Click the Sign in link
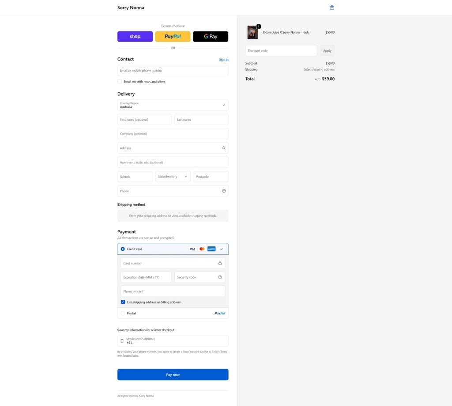This screenshot has width=452, height=406. coord(223,59)
